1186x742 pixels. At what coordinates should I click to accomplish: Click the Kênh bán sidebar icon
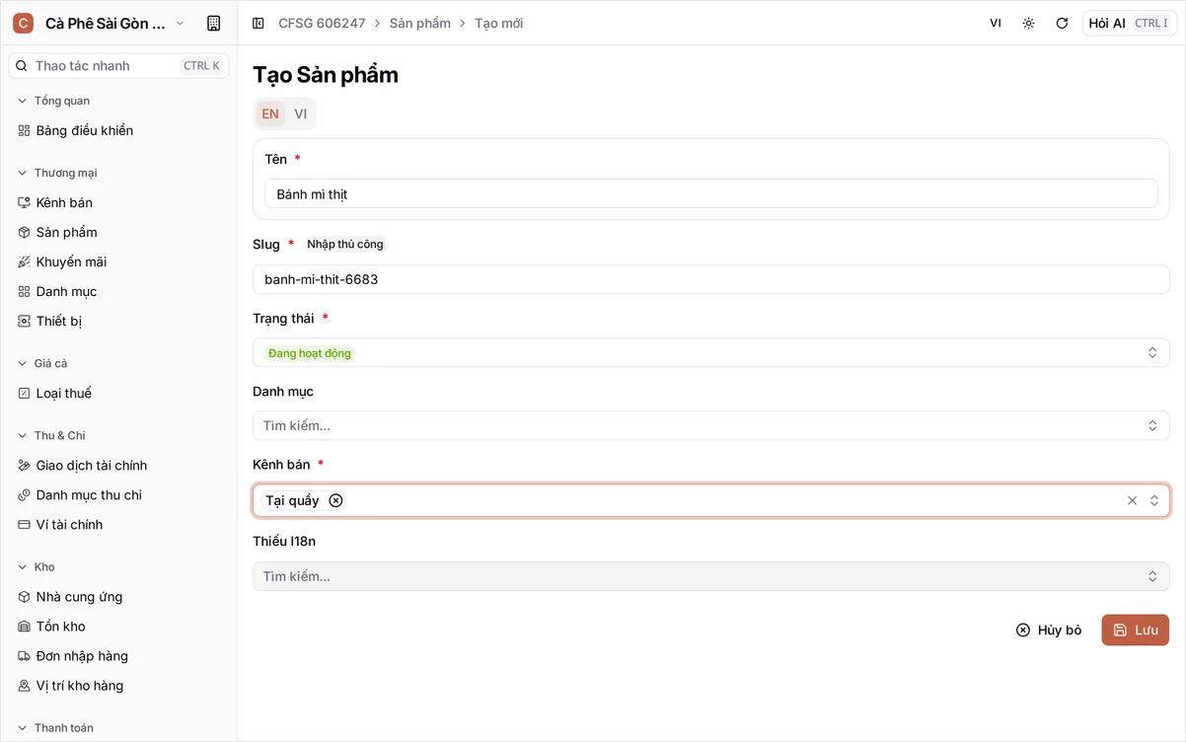coord(25,202)
